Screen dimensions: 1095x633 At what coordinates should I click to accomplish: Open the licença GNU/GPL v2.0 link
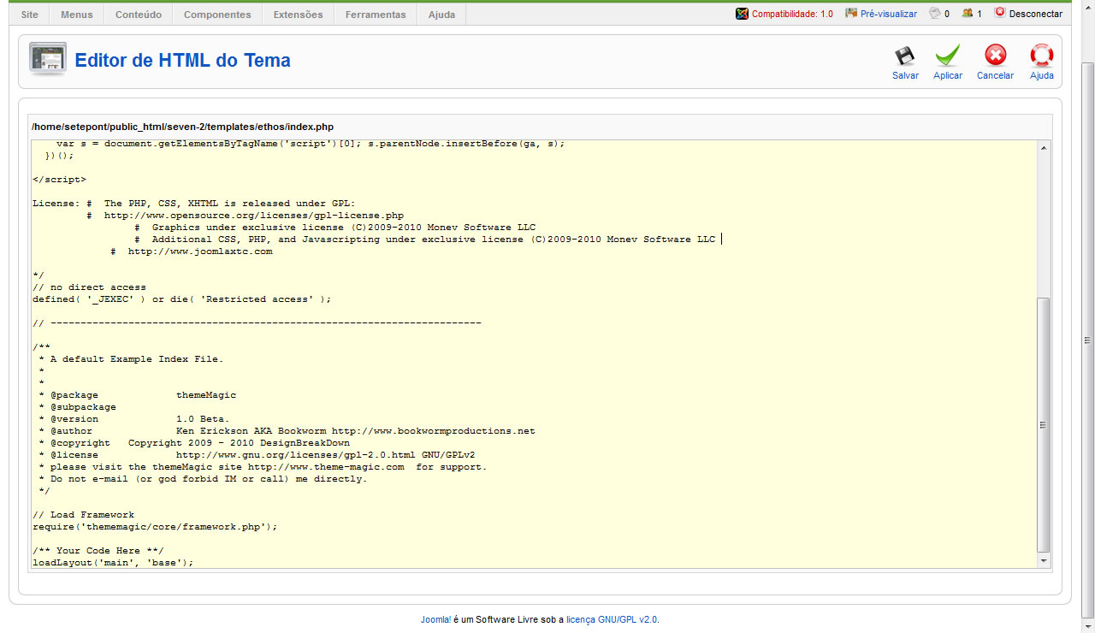pos(612,619)
